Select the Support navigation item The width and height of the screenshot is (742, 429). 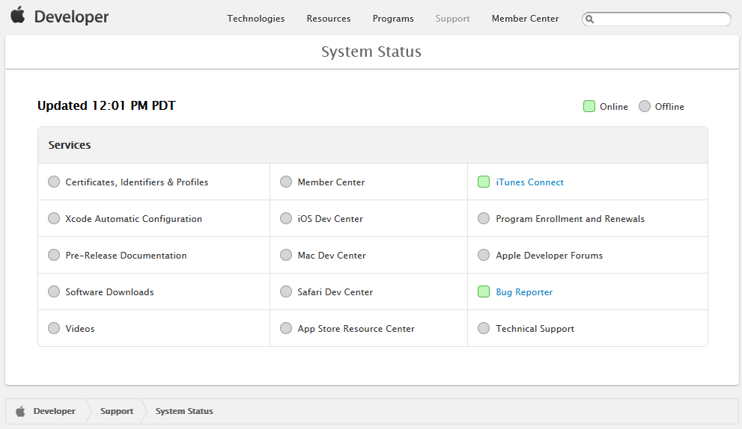[x=453, y=19]
